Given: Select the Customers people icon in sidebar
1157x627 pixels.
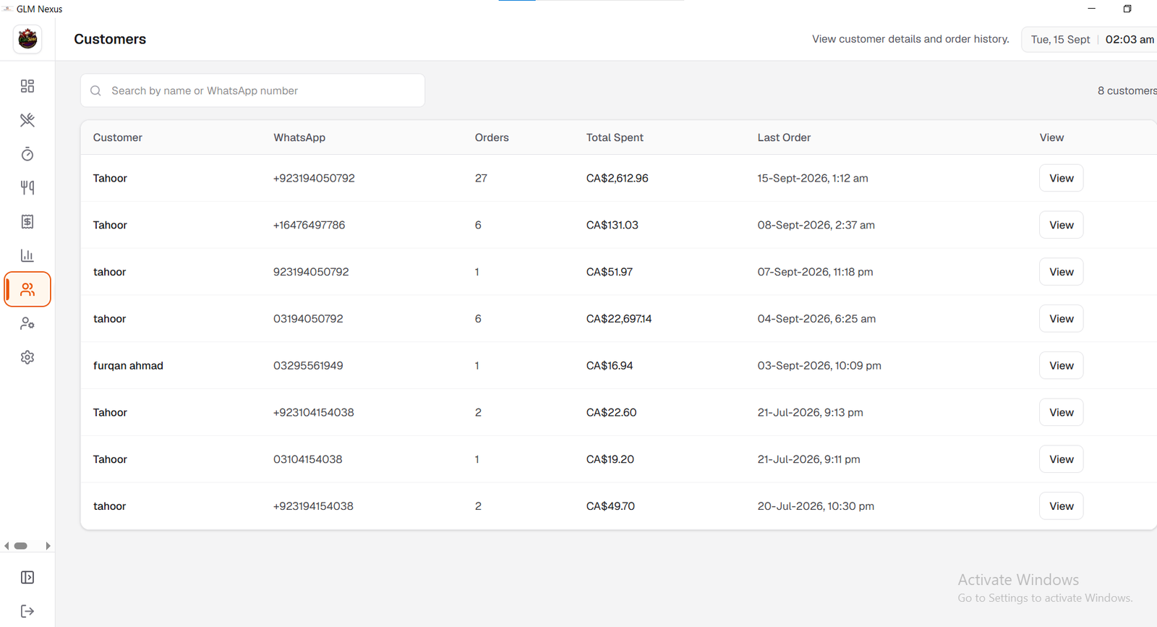Looking at the screenshot, I should 27,289.
